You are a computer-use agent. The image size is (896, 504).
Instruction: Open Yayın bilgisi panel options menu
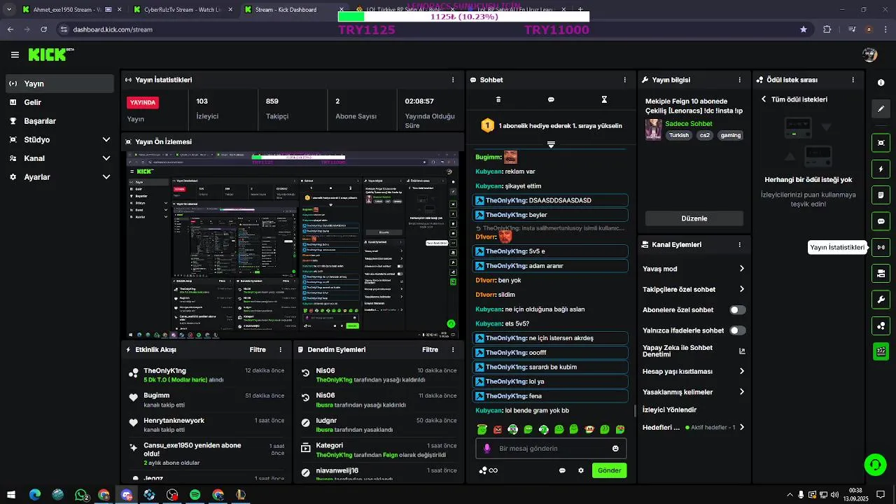[x=740, y=80]
